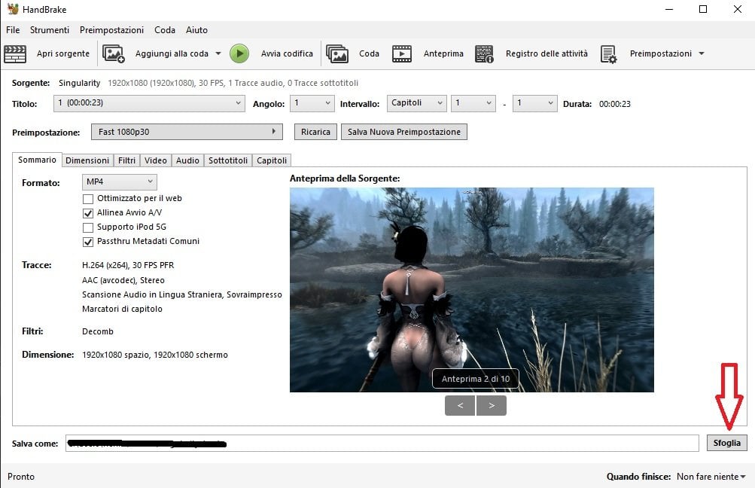
Task: Click the Anteprima toolbar label
Action: (443, 53)
